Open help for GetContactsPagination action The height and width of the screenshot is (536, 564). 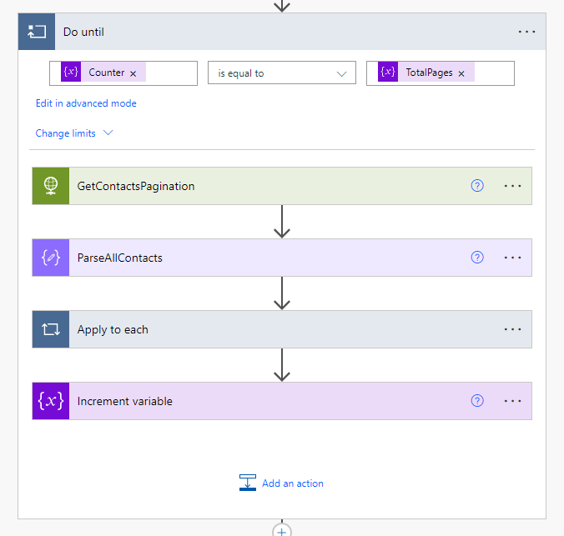(477, 186)
